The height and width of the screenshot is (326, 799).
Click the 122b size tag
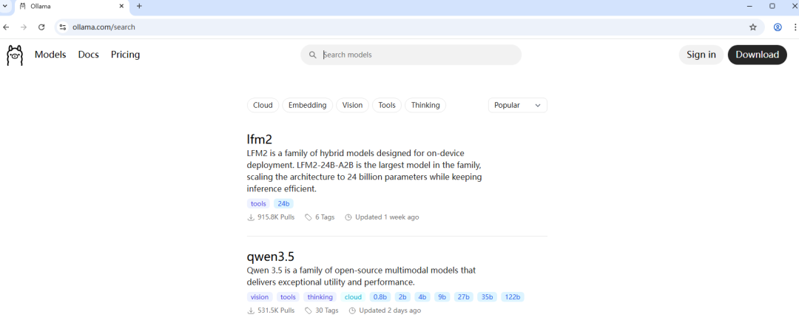[513, 297]
